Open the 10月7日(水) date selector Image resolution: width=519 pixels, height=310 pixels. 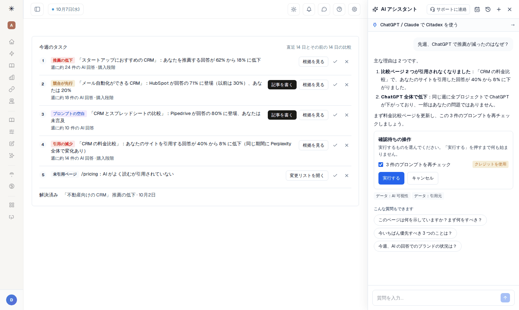66,9
